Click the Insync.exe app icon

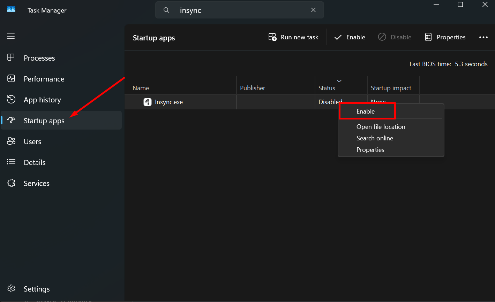pos(148,102)
